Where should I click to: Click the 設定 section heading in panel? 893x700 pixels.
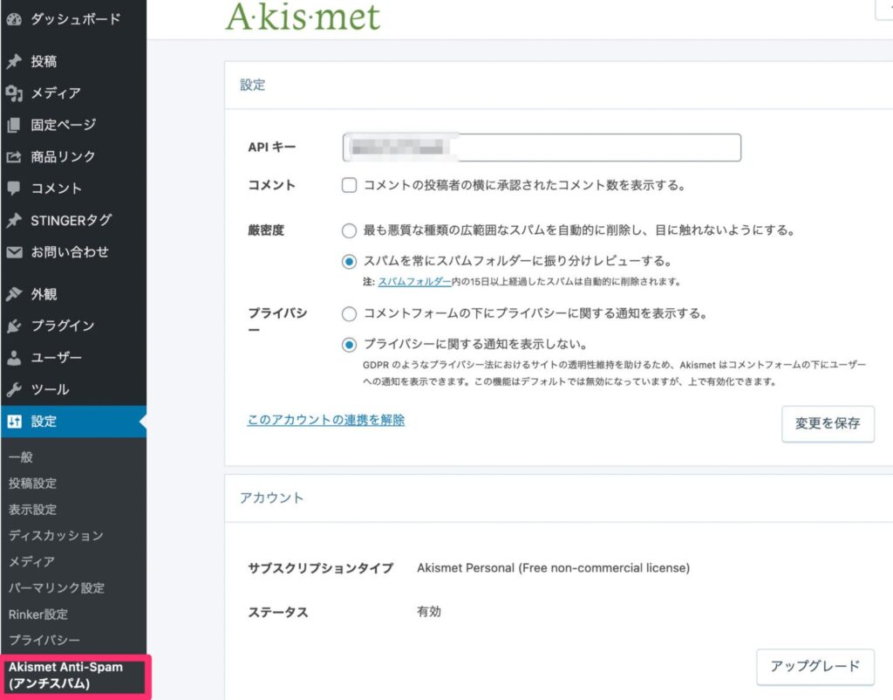click(252, 86)
